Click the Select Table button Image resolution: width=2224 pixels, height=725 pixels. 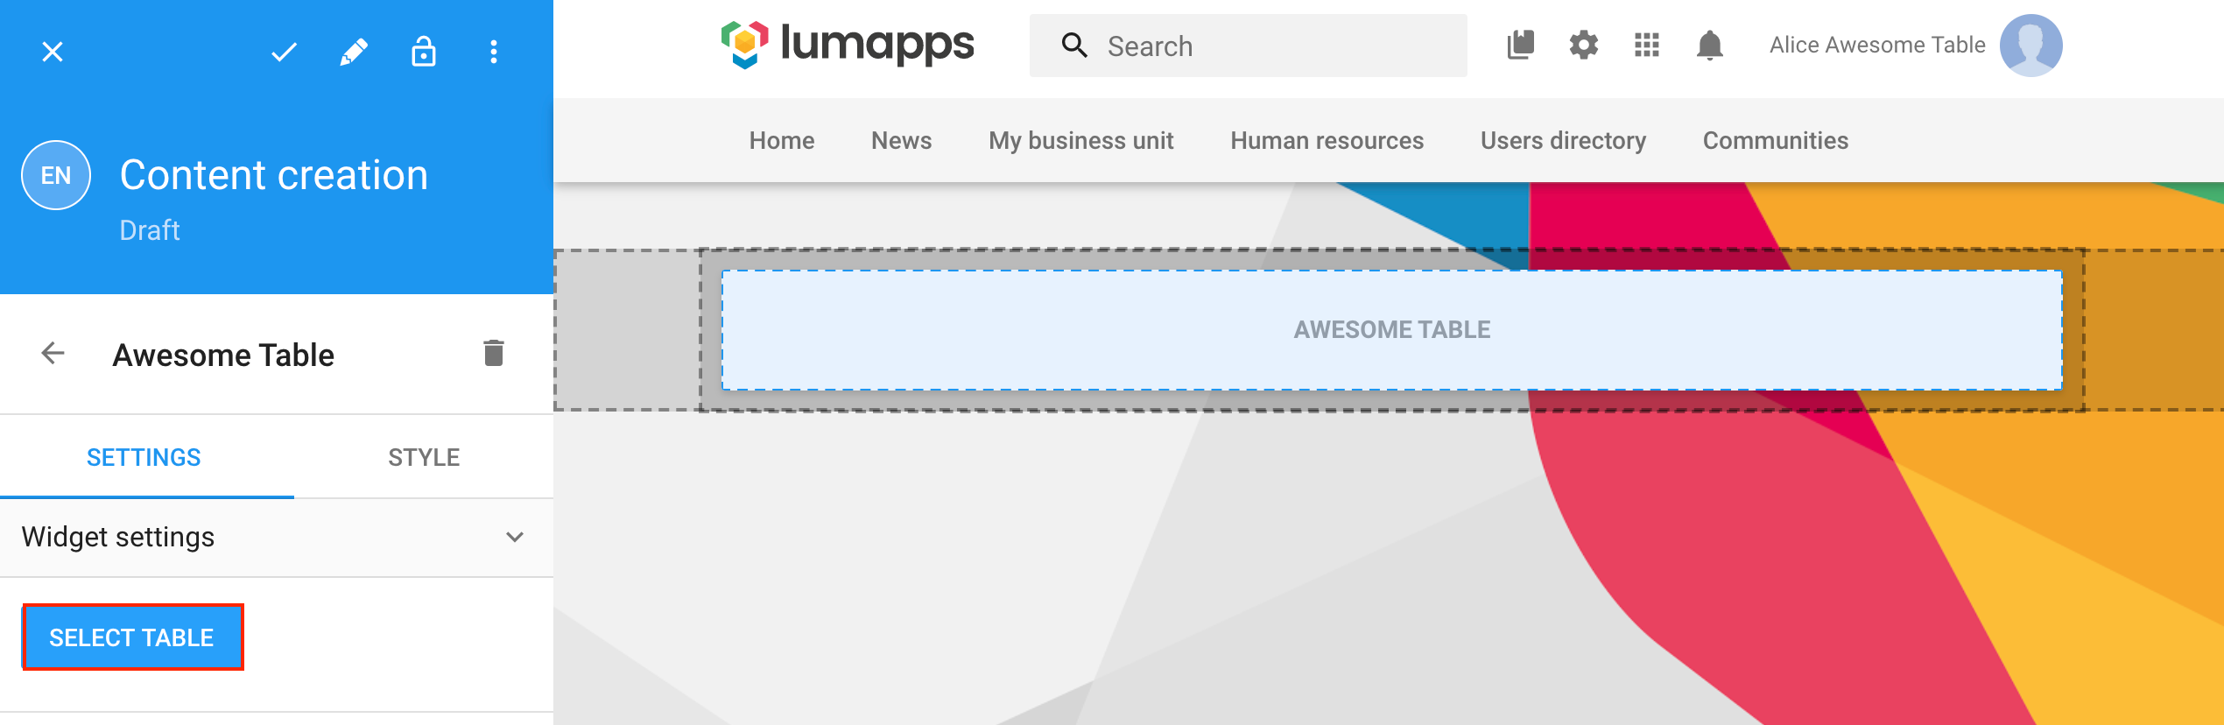pos(132,637)
